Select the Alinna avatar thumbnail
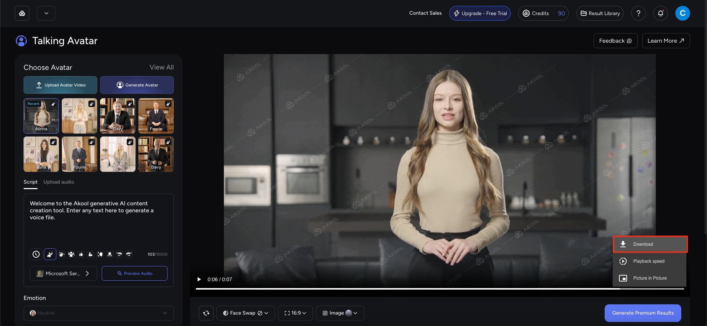707x326 pixels. point(41,116)
